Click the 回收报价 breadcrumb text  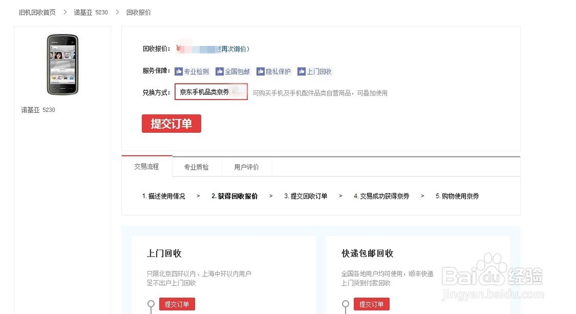[138, 13]
